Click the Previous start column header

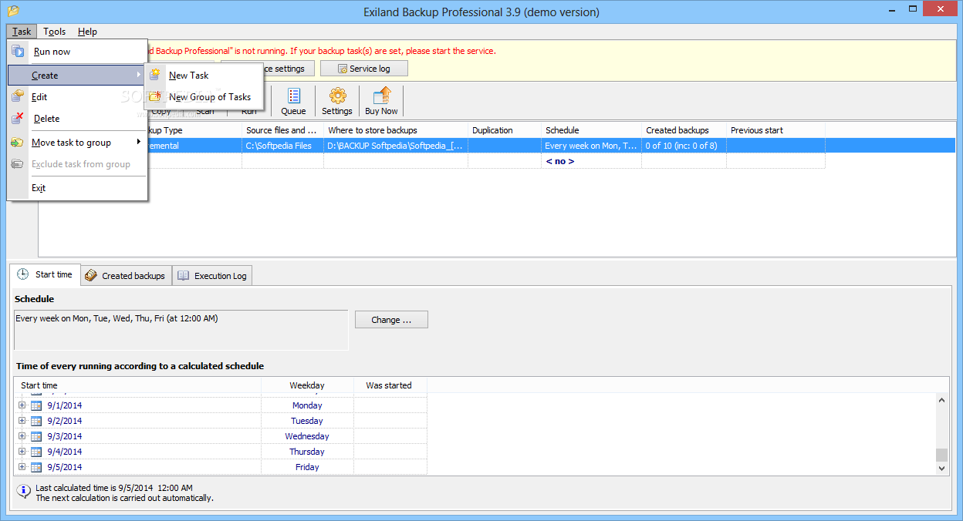pos(775,130)
